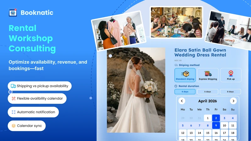Screen dimensions: 251x141
Task: Click the Mo weekday header
Action: point(183,109)
